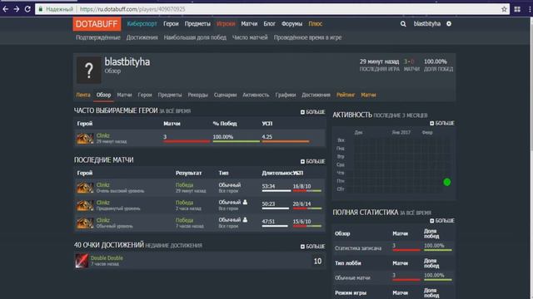This screenshot has width=533, height=299.
Task: Click Победа result in 50:23 match
Action: point(184,203)
